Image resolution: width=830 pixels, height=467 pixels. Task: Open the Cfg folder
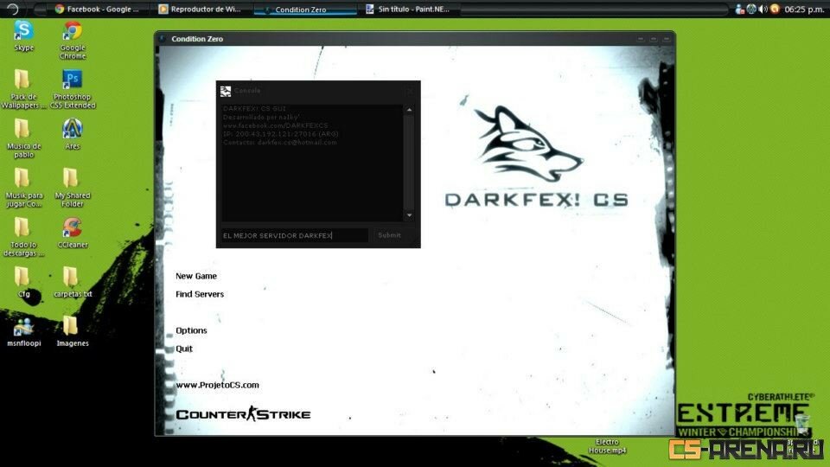pos(24,278)
